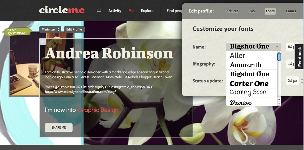Go to Explore in navigation
304x150 pixels.
coord(147,11)
